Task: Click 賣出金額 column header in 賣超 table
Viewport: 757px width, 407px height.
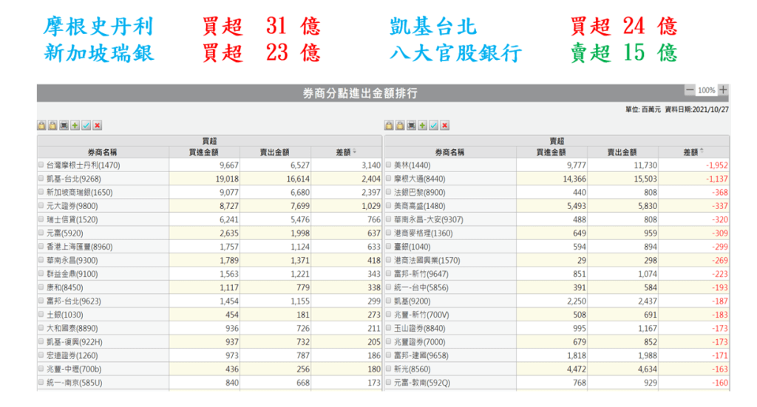Action: 622,152
